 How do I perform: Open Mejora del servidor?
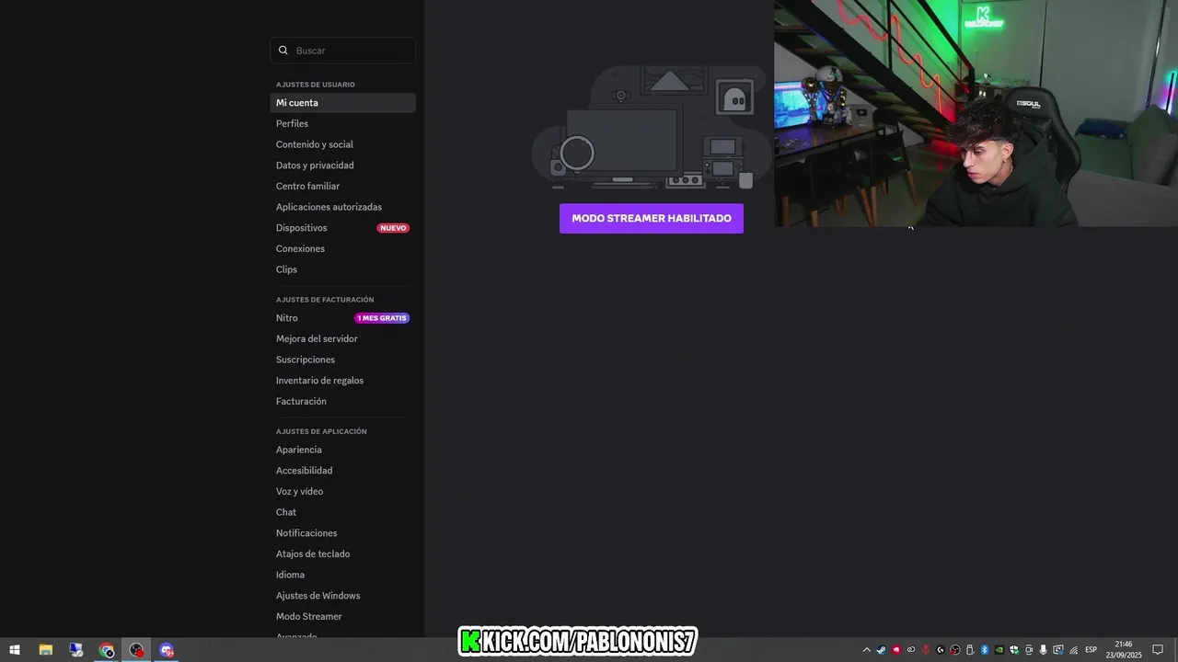[342, 338]
